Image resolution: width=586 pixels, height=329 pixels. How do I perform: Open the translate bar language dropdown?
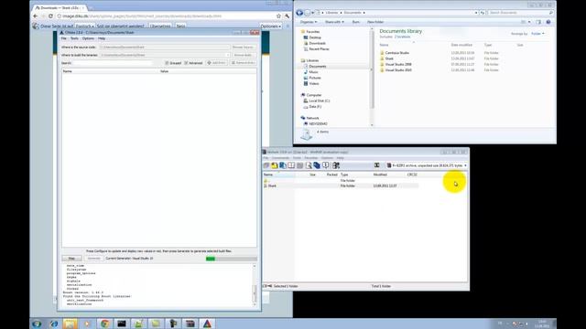coord(84,27)
